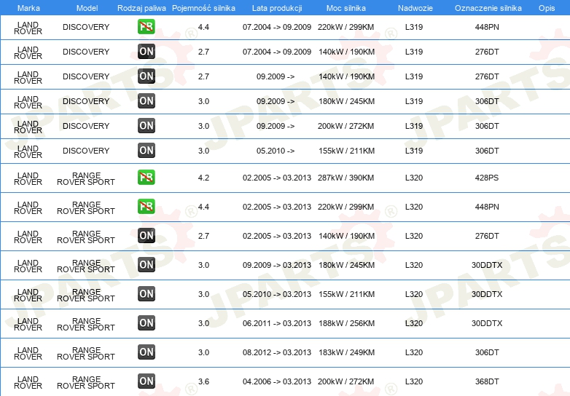Click the L320 body code in the 428PS row
The height and width of the screenshot is (396, 570).
pos(414,178)
